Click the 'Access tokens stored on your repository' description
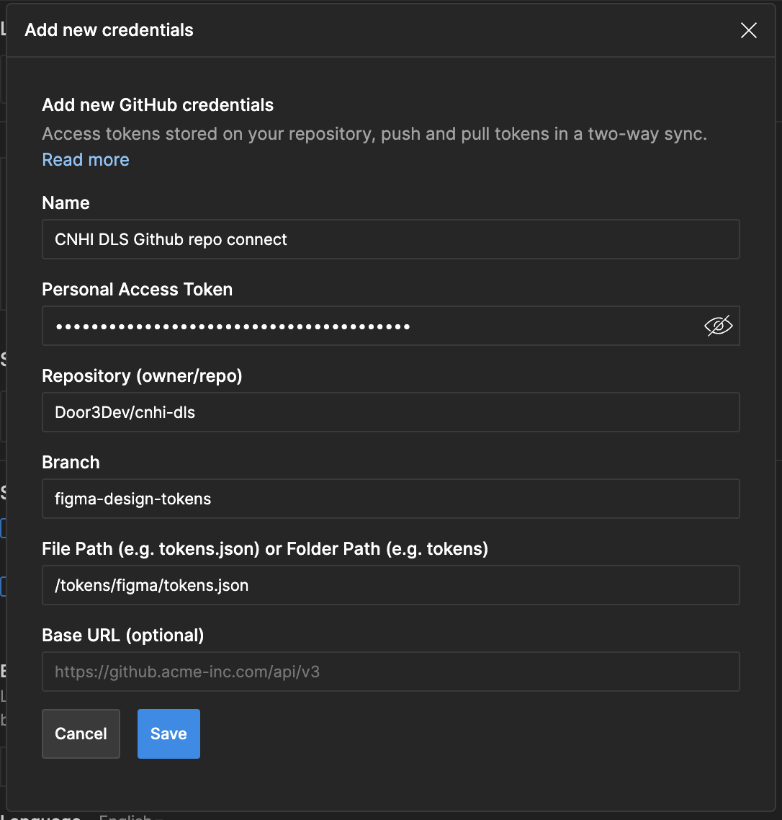This screenshot has height=820, width=782. tap(374, 134)
